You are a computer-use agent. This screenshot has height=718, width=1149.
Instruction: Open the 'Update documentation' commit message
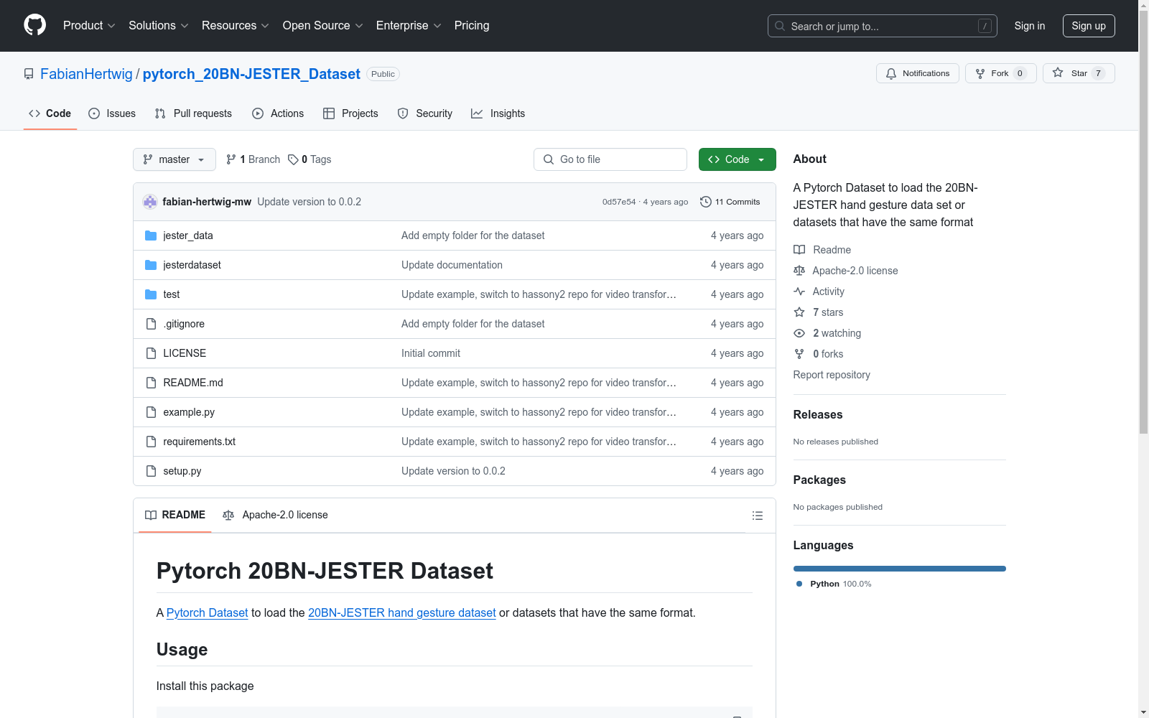(x=452, y=265)
